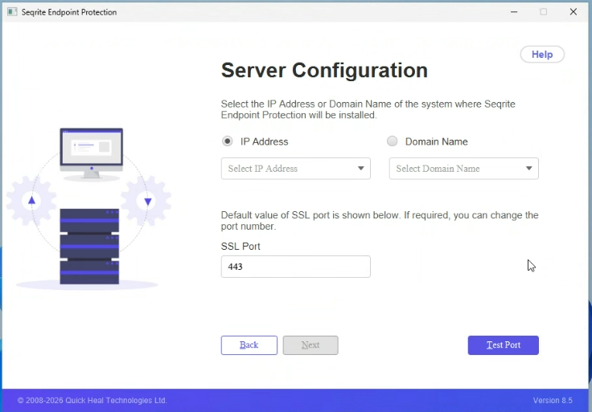Click the maximize window icon
Image resolution: width=592 pixels, height=412 pixels.
(543, 12)
